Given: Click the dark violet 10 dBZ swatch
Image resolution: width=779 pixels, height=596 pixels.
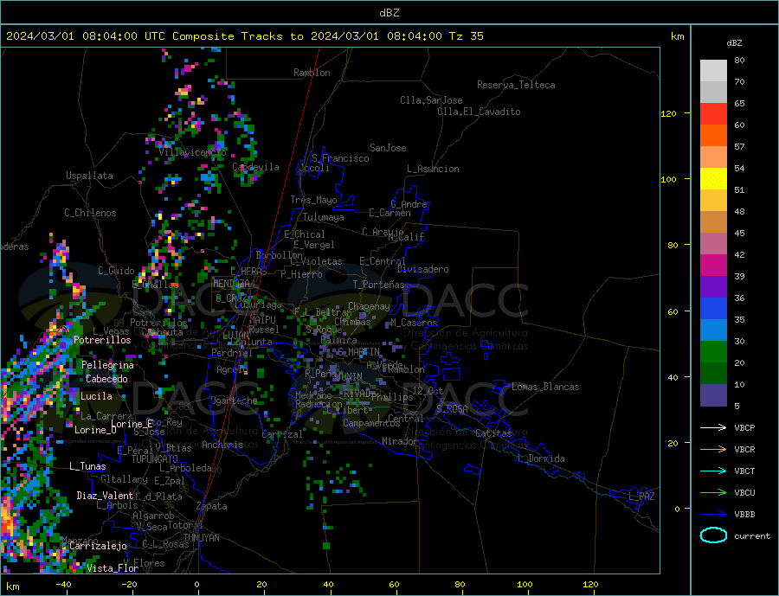Looking at the screenshot, I should pos(713,395).
